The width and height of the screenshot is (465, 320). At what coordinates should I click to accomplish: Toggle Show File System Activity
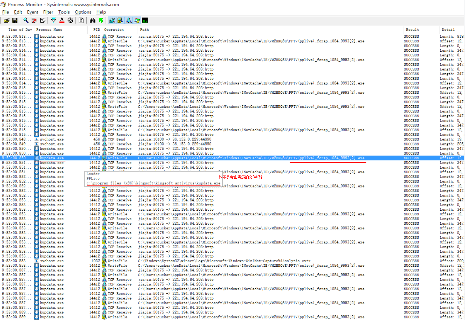click(120, 20)
